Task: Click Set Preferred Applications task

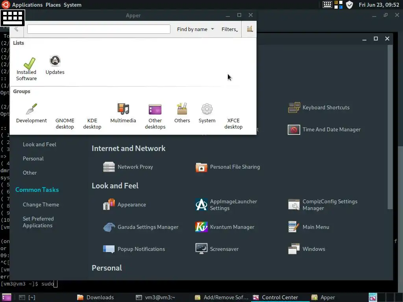Action: pyautogui.click(x=38, y=222)
